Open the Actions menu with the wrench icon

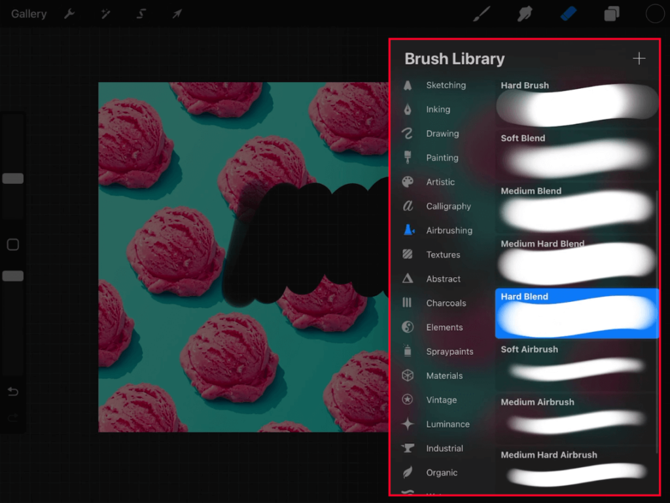coord(69,13)
